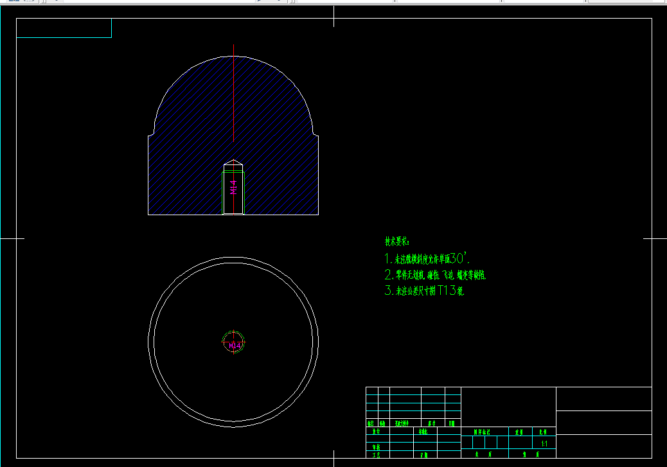Click the 审核 cell in title block
Viewport: 667px width, 467px height.
click(377, 448)
